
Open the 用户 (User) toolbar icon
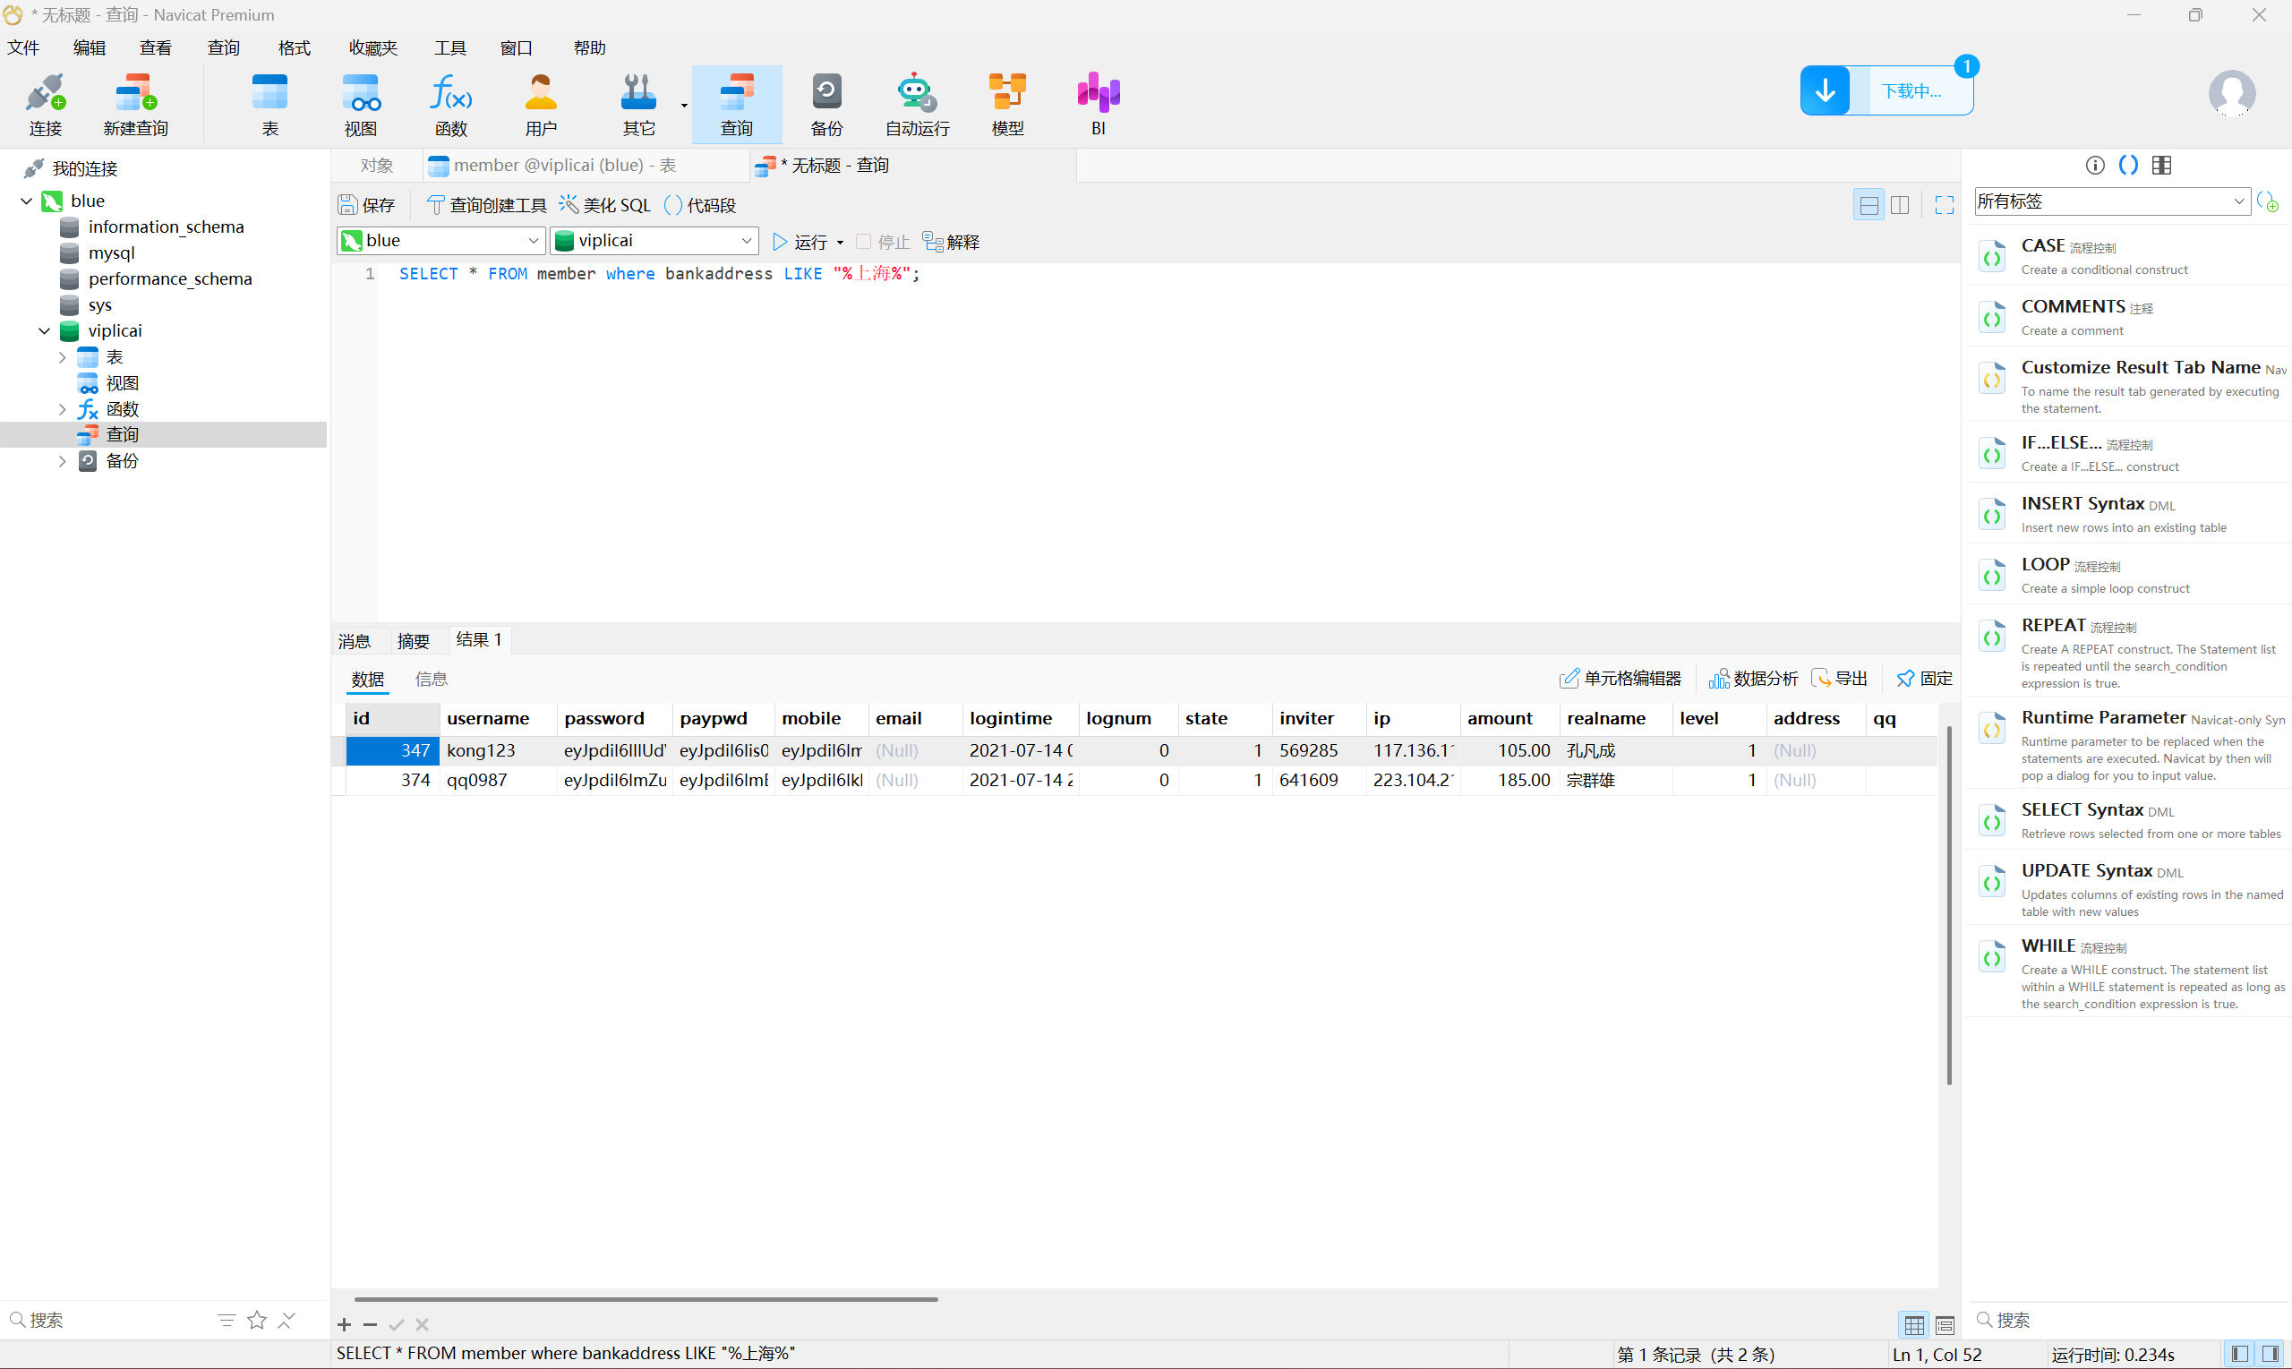[x=542, y=104]
